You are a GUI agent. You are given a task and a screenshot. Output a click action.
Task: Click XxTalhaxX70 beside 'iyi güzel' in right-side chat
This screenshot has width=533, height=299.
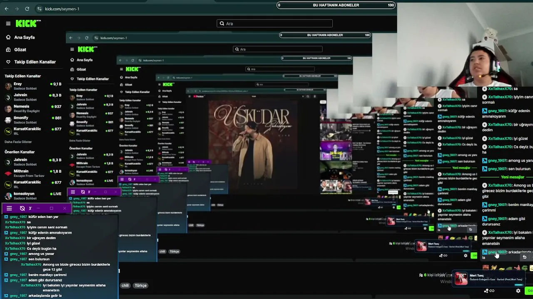pos(500,139)
